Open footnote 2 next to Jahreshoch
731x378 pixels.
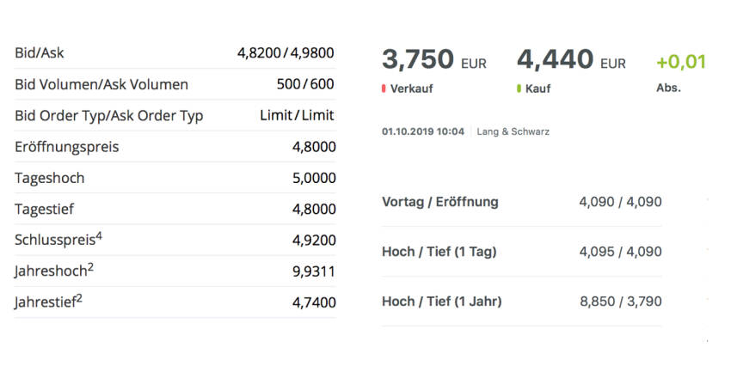click(x=90, y=266)
